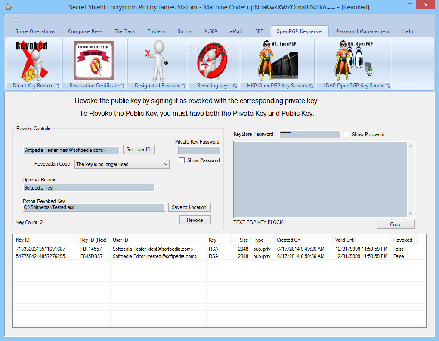This screenshot has height=341, width=439.
Task: Expand Revocation Certificate group launcher
Action: point(123,86)
